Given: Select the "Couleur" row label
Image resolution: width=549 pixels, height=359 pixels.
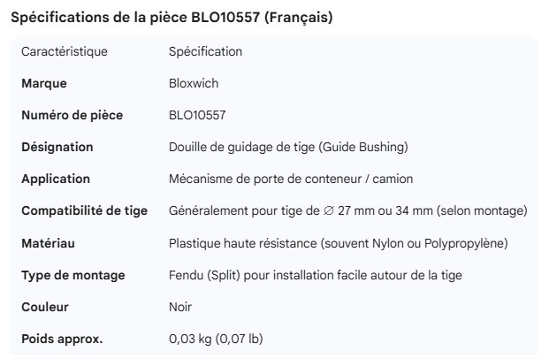Looking at the screenshot, I should click(45, 307).
